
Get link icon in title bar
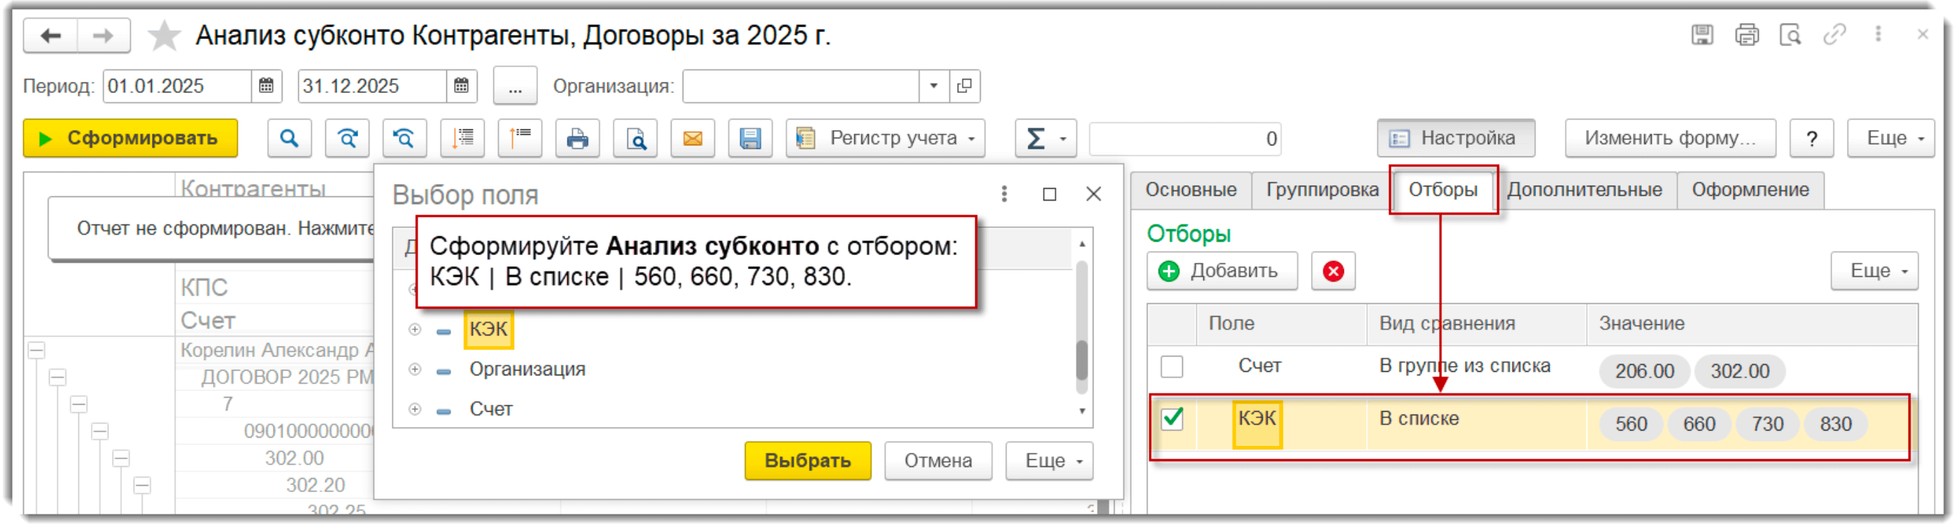point(1834,35)
